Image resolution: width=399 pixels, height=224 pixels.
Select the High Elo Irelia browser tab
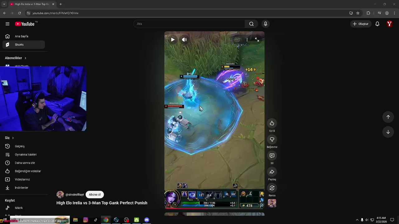(31, 4)
